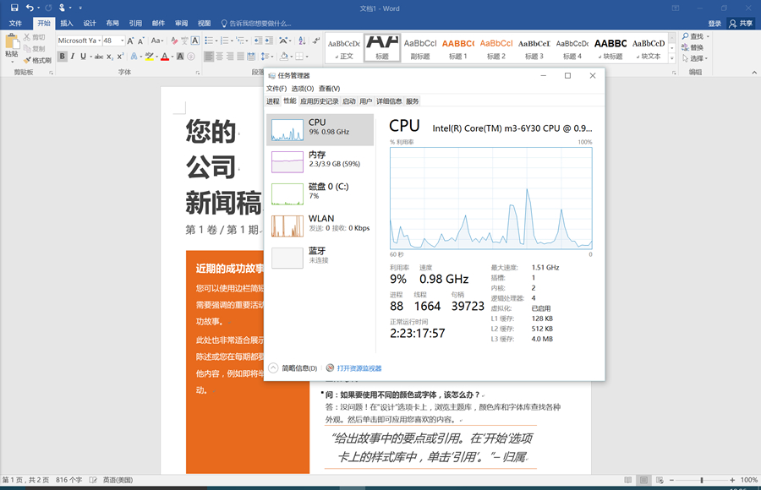The image size is (761, 490).
Task: Open the line spacing dropdown
Action: pos(266,57)
